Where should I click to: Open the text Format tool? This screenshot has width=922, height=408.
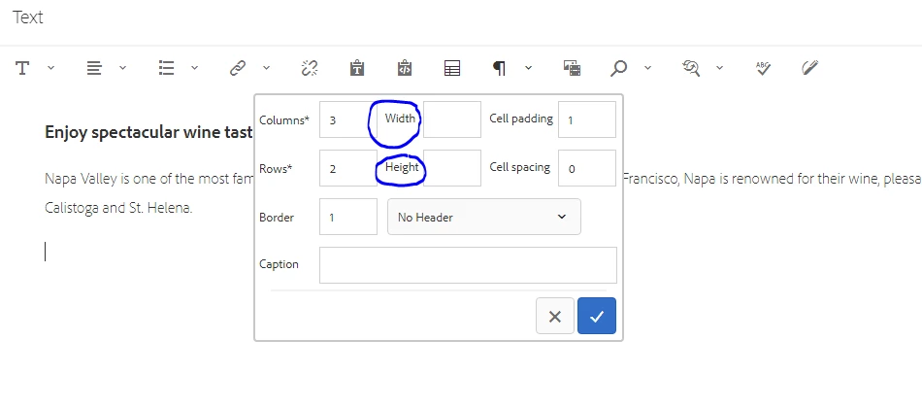click(22, 68)
